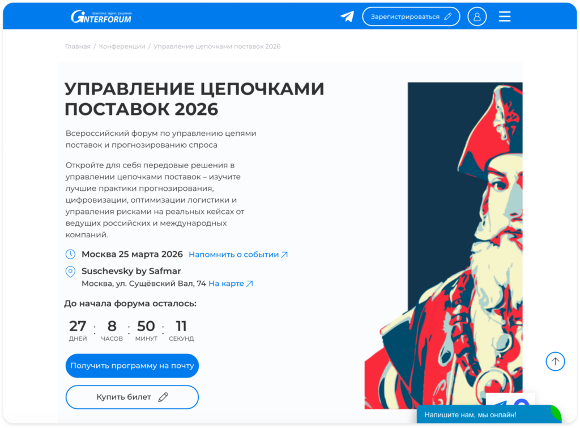Viewport: 580px width, 428px height.
Task: Open Конференции breadcrumb link
Action: click(122, 46)
